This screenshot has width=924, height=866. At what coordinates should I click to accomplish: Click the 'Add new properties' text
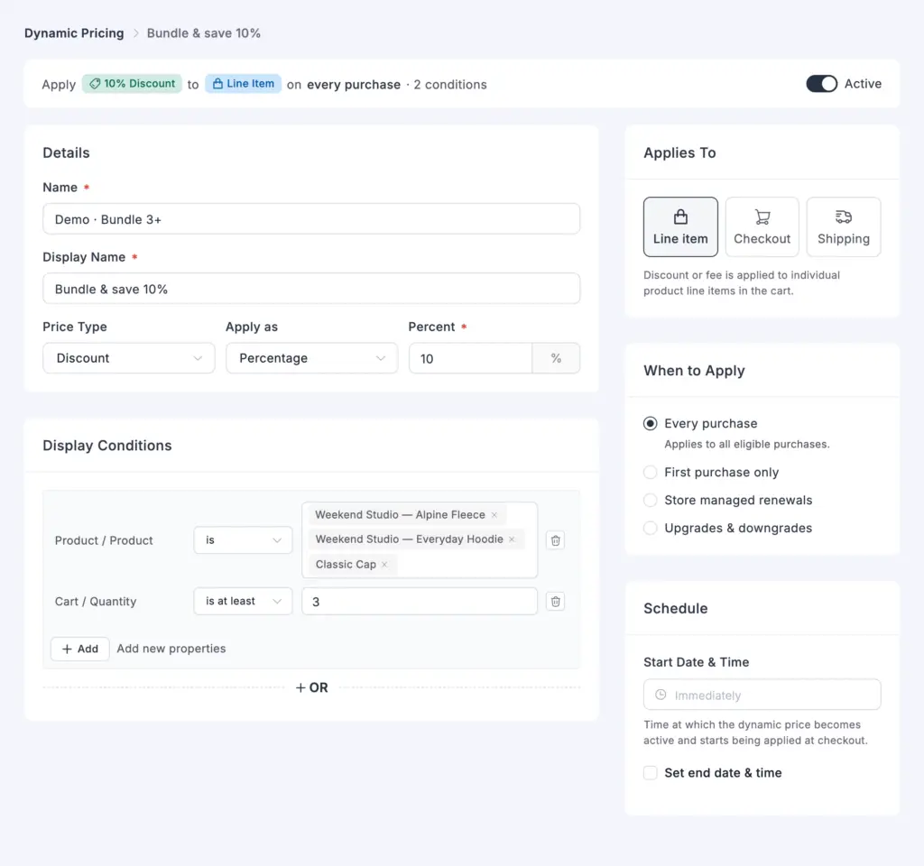(171, 649)
